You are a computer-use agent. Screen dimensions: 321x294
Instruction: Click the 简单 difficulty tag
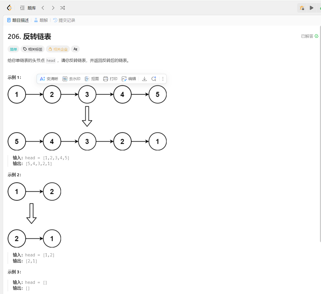click(14, 49)
